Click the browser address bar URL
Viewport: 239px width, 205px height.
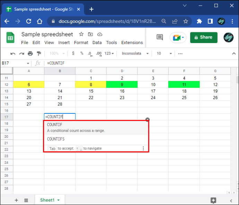pyautogui.click(x=107, y=21)
